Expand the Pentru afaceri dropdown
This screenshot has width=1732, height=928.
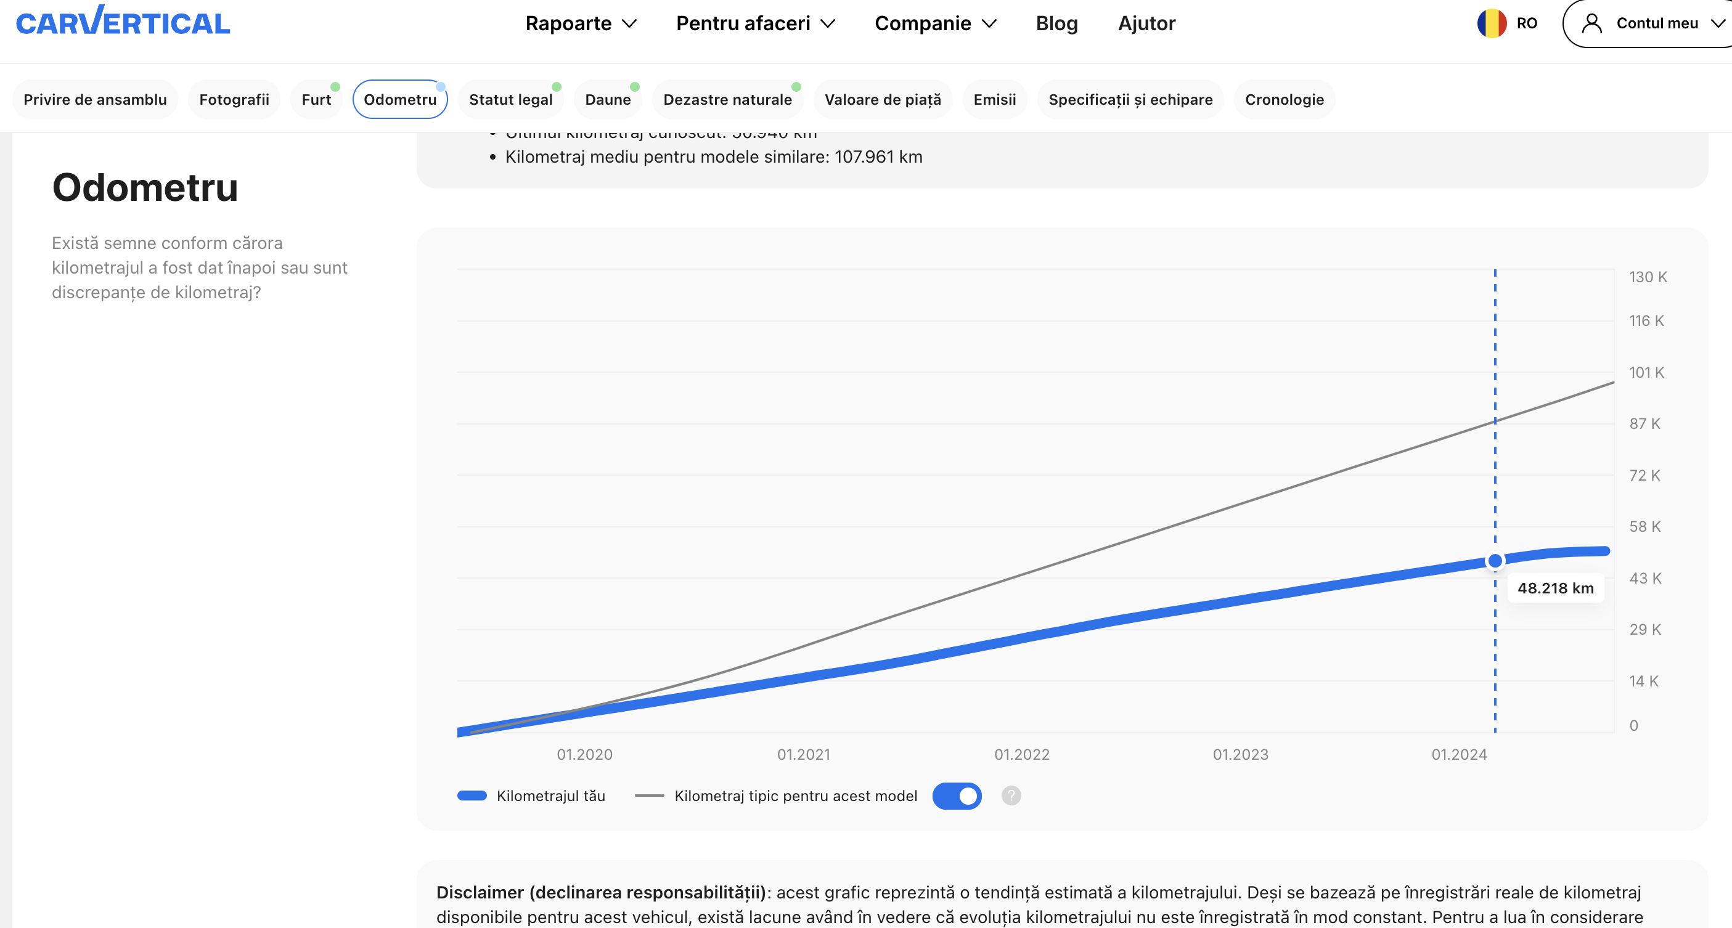tap(756, 23)
